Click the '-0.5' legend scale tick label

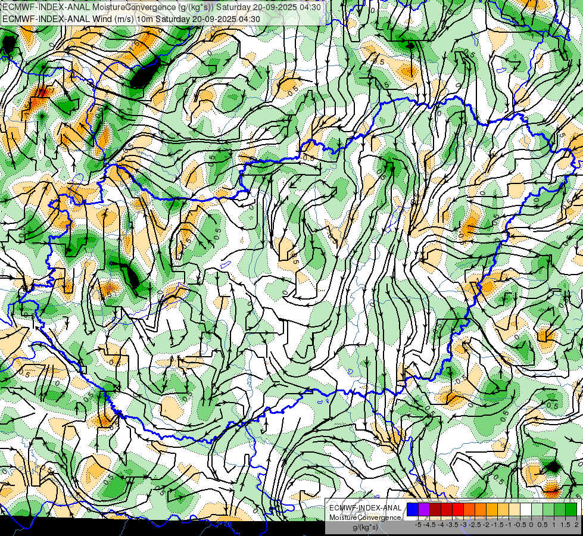click(520, 525)
